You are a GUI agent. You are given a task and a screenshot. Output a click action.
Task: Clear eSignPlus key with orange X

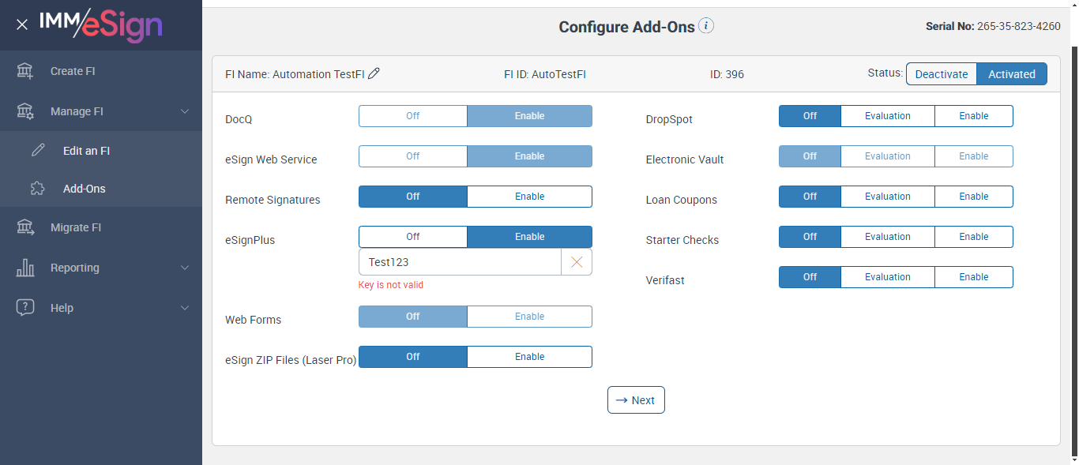[x=577, y=262]
